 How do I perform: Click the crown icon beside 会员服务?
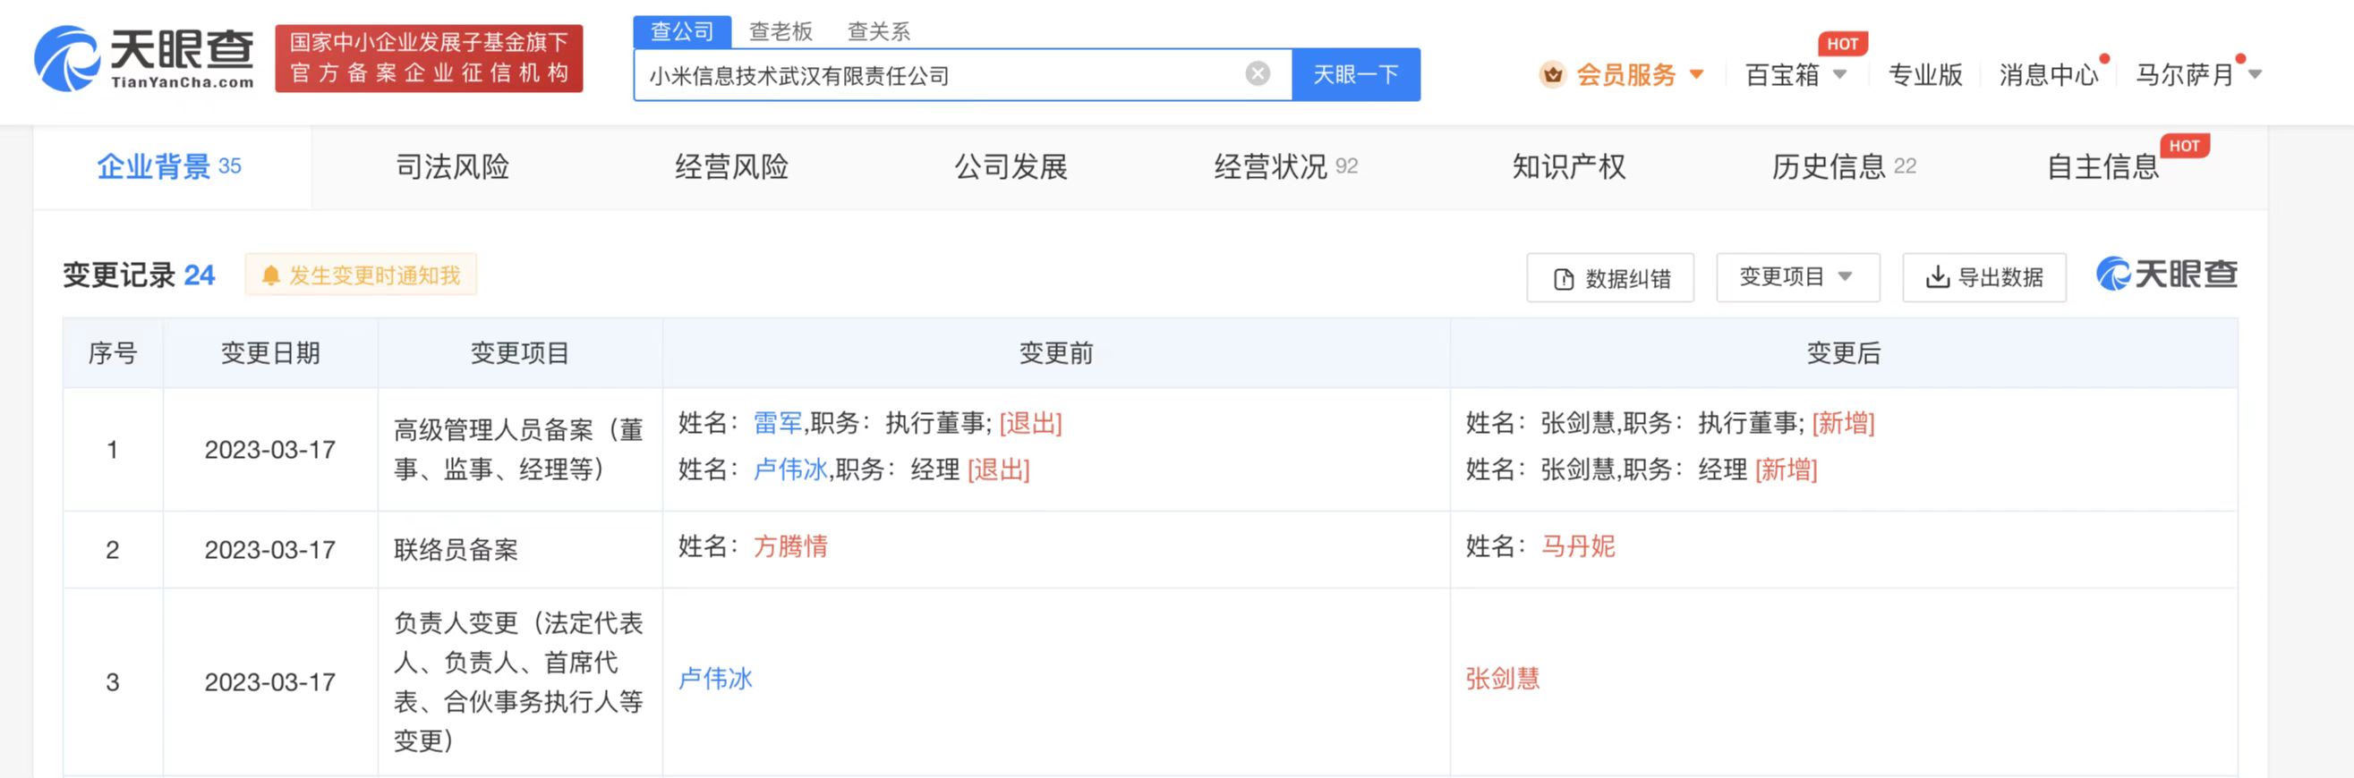click(x=1552, y=74)
